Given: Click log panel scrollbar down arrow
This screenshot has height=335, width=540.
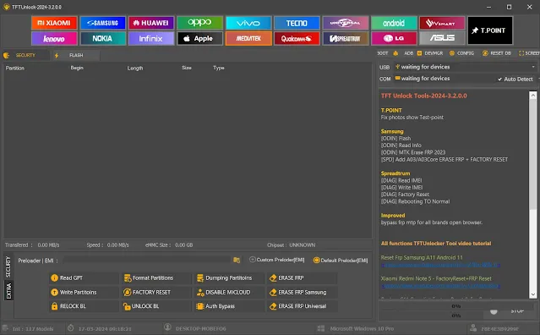Looking at the screenshot, I should 532,294.
